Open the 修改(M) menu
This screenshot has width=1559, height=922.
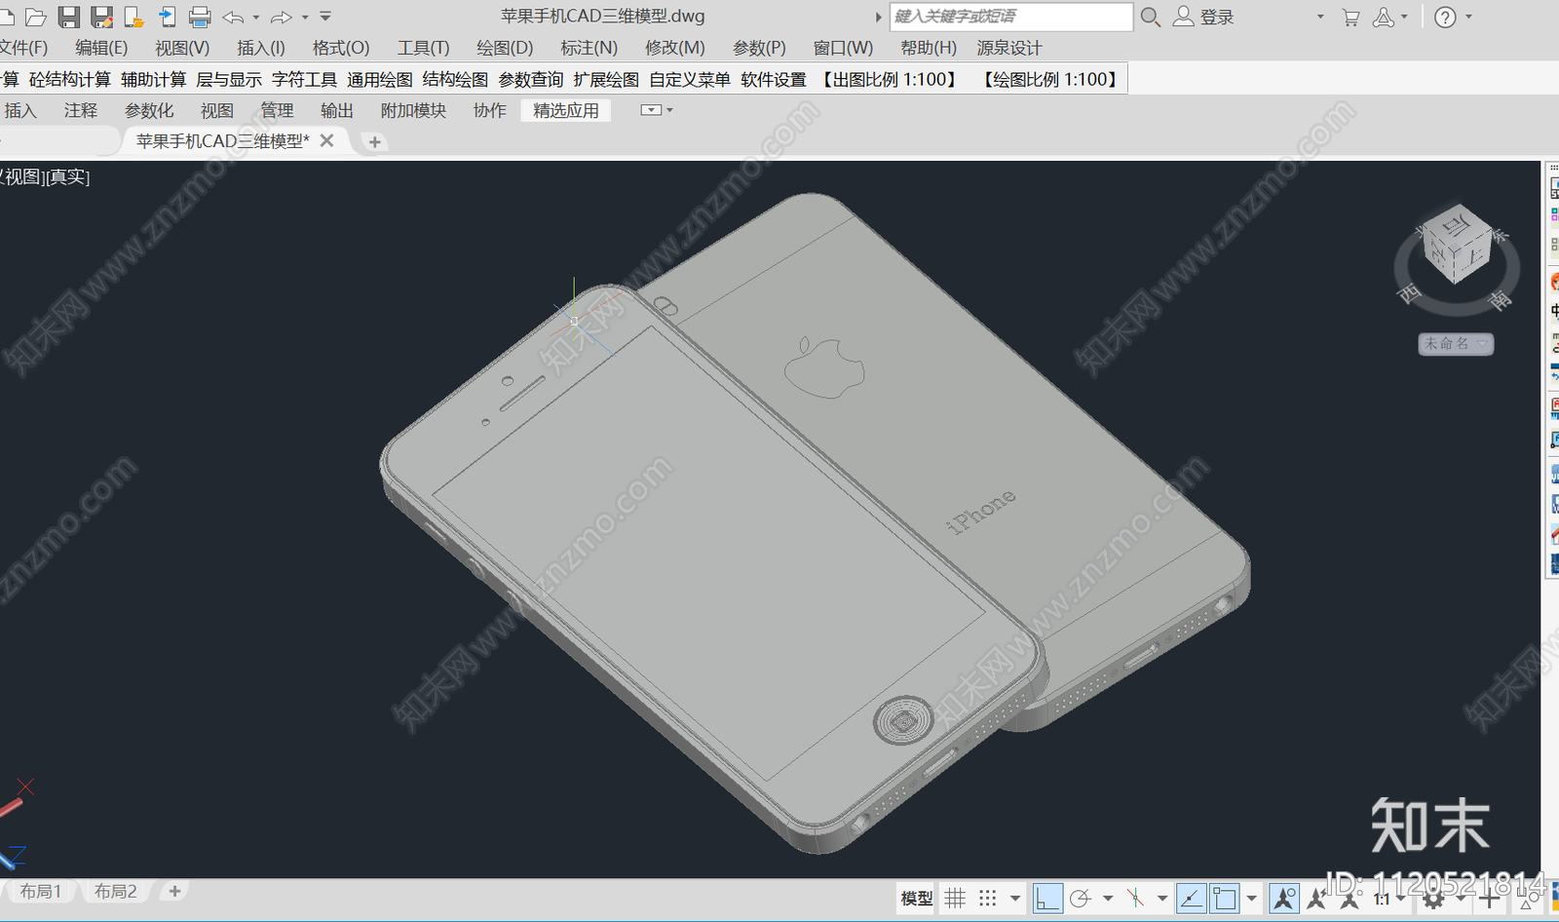click(x=674, y=48)
